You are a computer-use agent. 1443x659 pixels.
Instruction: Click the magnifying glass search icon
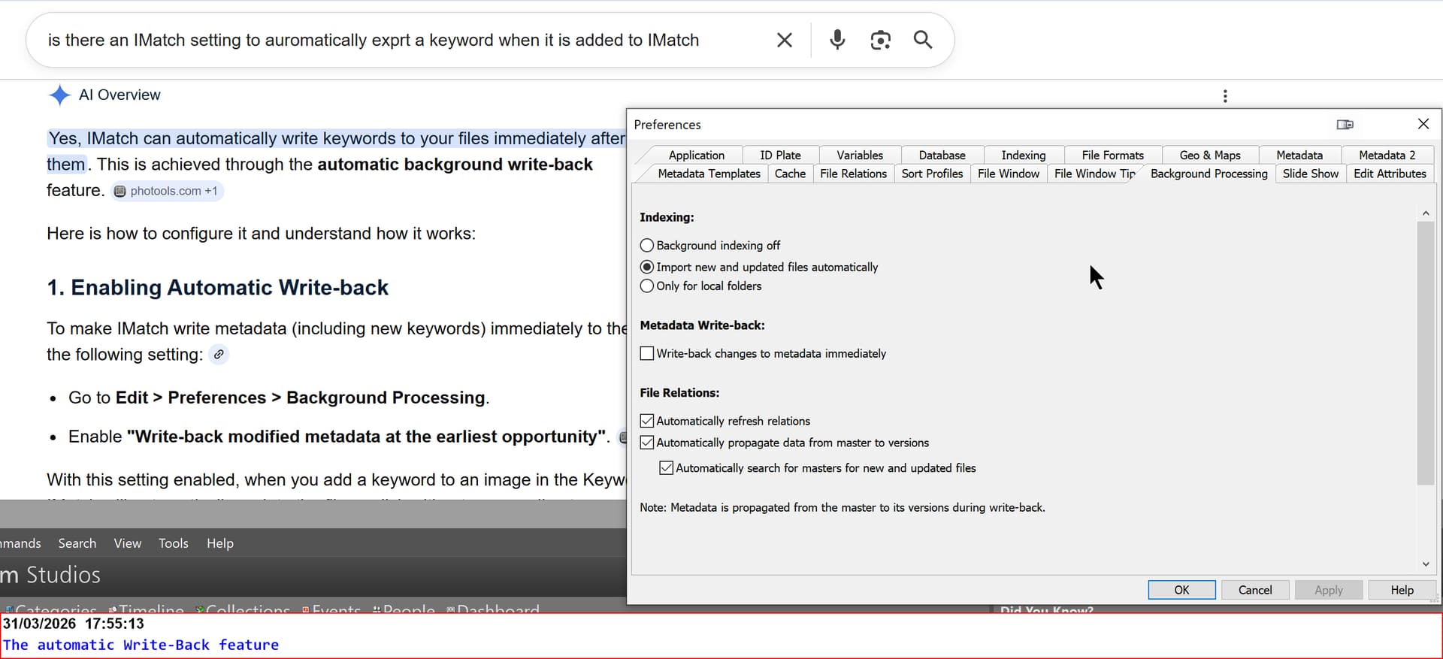pos(923,40)
